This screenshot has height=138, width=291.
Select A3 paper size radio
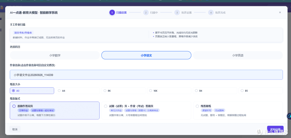(x=32, y=91)
